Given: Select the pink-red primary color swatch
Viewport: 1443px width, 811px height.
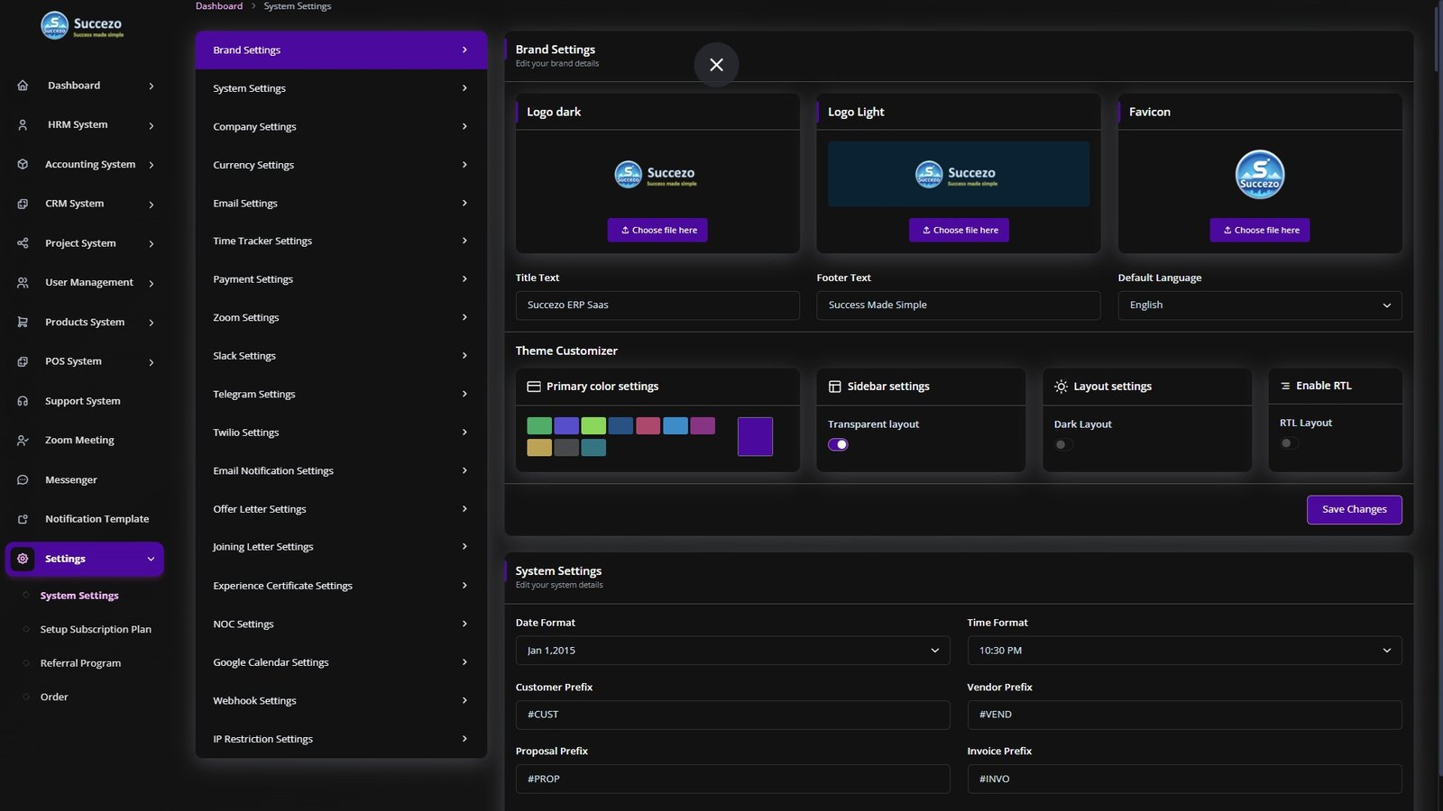Looking at the screenshot, I should coord(648,426).
